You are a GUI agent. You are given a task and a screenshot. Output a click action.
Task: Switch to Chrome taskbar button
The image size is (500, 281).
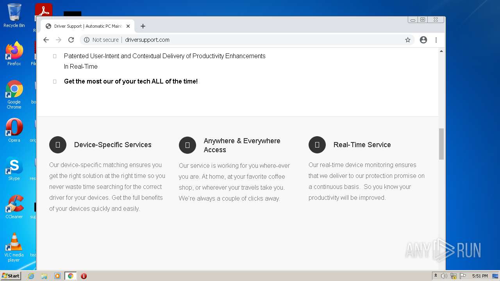click(x=70, y=276)
